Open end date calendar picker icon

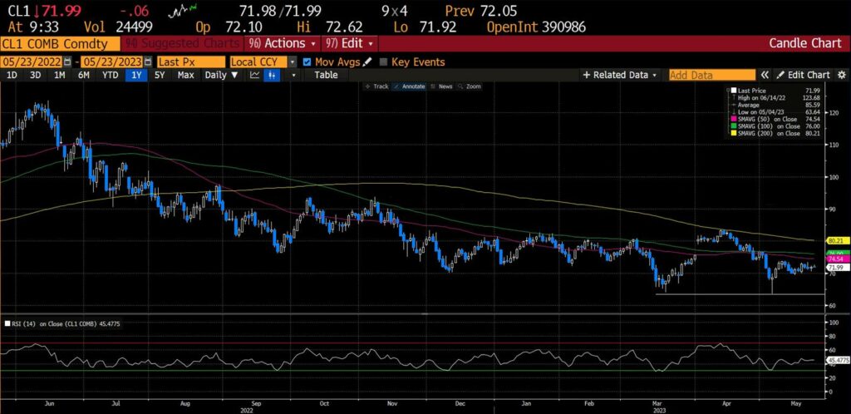point(149,62)
